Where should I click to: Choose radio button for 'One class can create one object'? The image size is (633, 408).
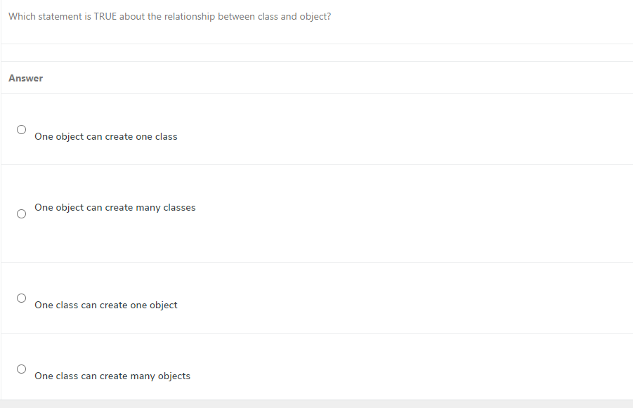(21, 298)
